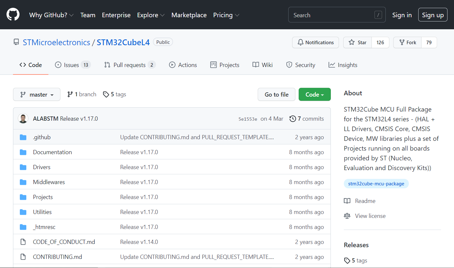The width and height of the screenshot is (454, 268).
Task: Open the CODE_OF_CONDUCT.md file name
Action: coord(64,242)
